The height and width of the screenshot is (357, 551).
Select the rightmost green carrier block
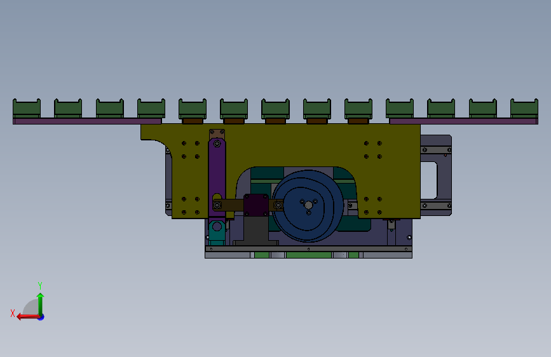tap(524, 109)
